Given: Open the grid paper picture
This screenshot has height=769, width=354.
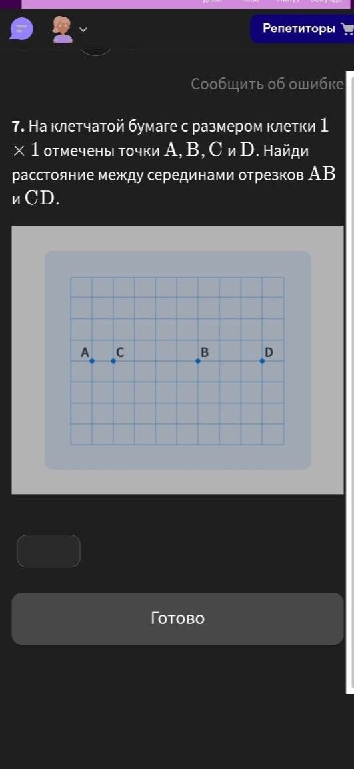Looking at the screenshot, I should point(178,360).
